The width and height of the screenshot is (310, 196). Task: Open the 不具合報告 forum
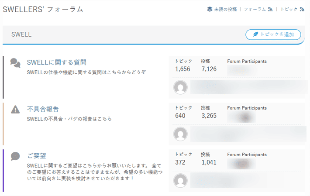(x=43, y=109)
